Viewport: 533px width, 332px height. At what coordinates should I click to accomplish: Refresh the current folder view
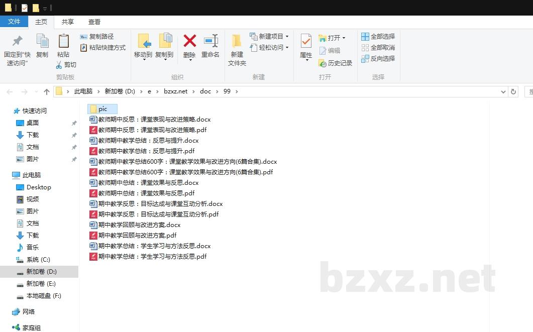tap(513, 91)
